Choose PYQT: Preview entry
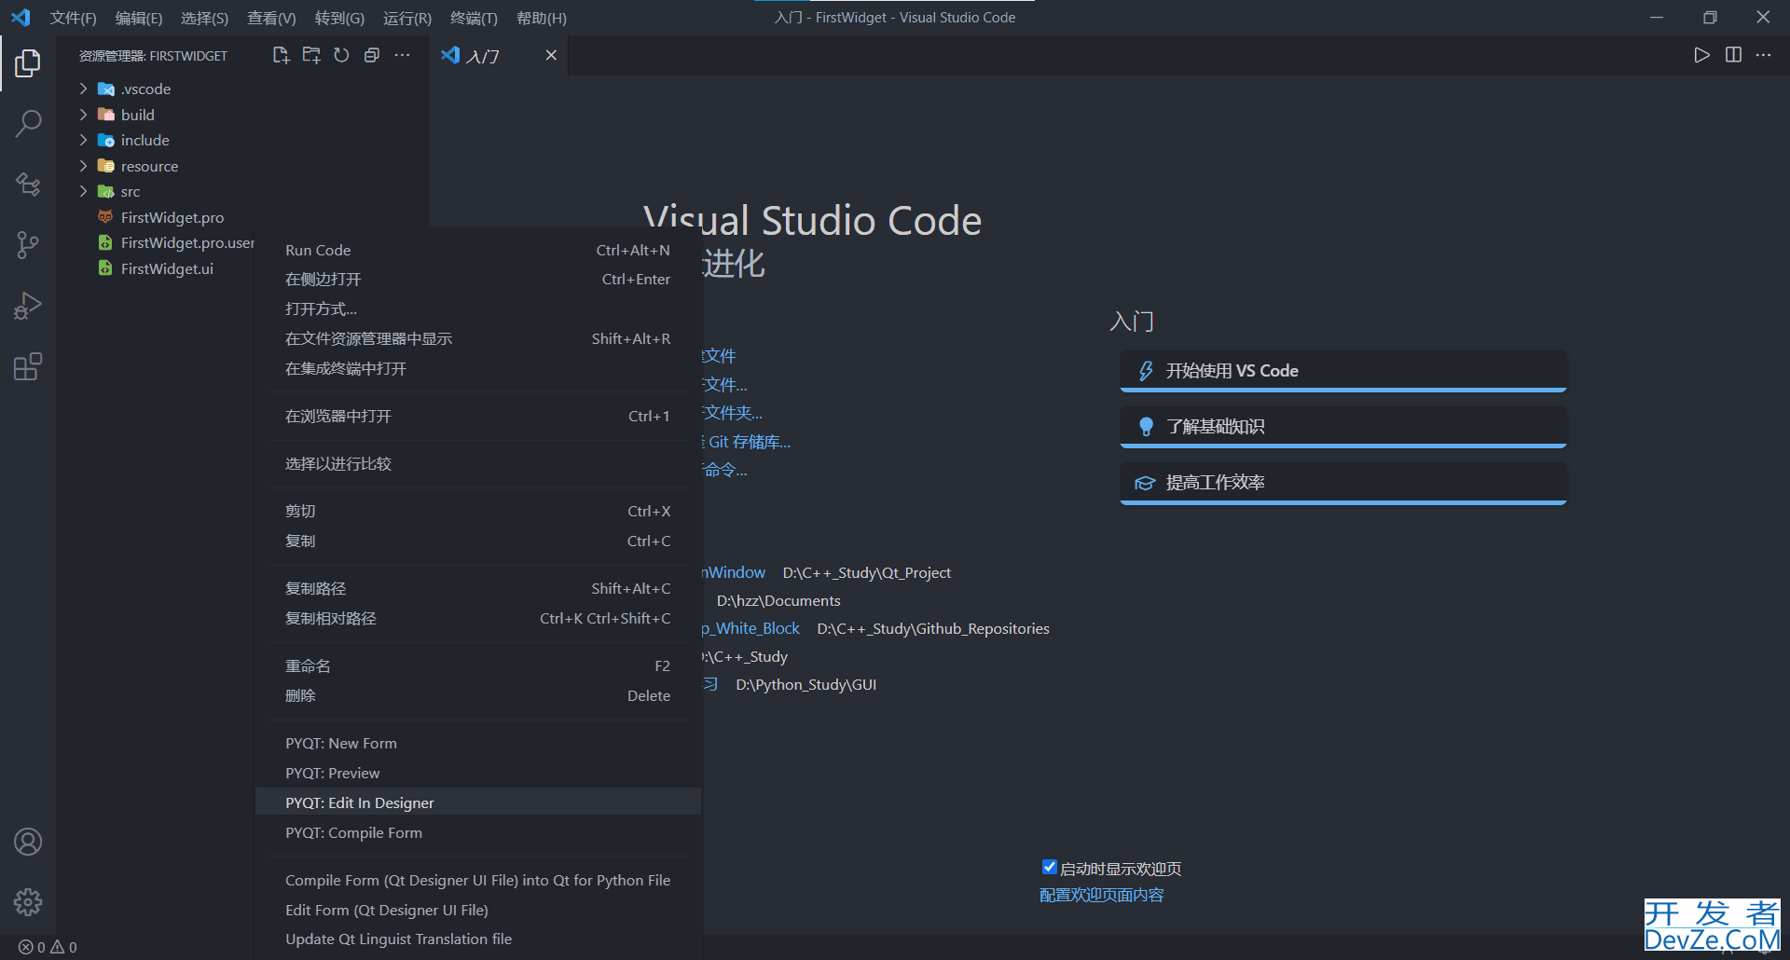The width and height of the screenshot is (1790, 960). 477,773
